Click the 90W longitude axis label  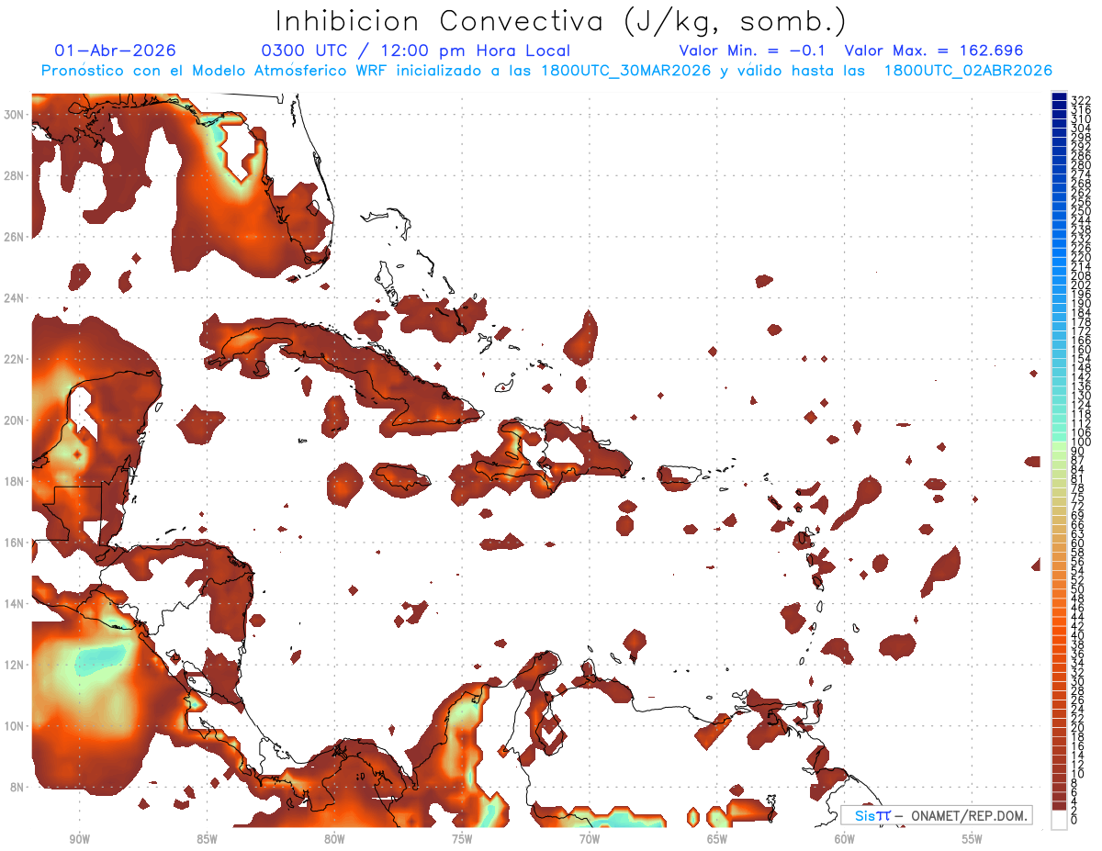click(79, 838)
